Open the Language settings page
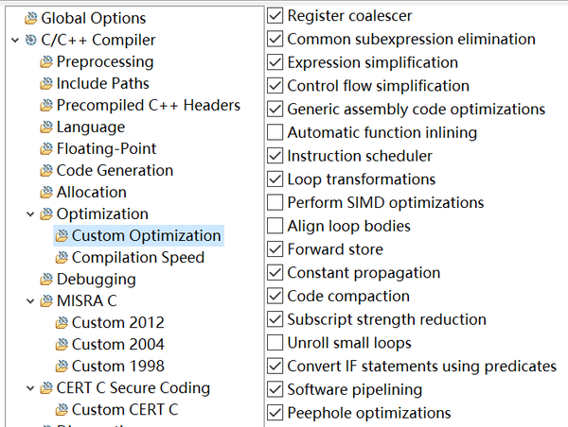568x427 pixels. [90, 128]
